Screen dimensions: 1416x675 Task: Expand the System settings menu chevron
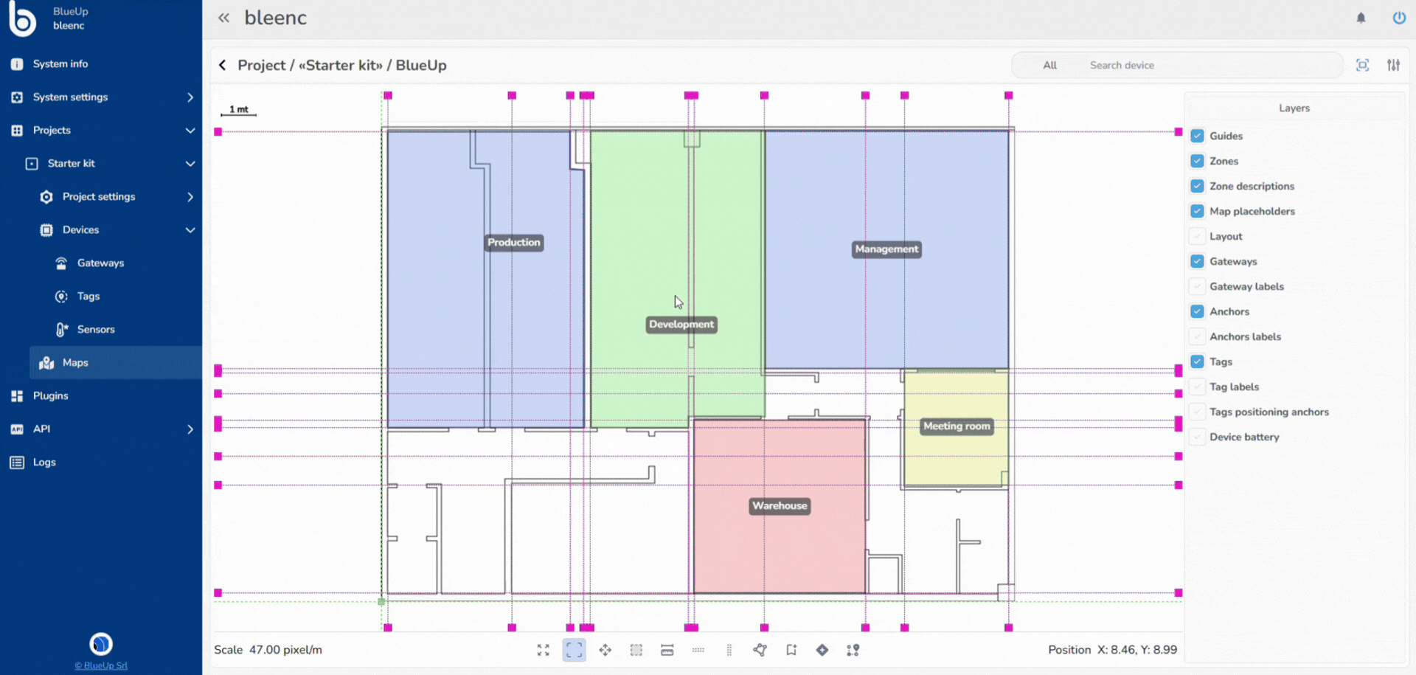click(190, 97)
